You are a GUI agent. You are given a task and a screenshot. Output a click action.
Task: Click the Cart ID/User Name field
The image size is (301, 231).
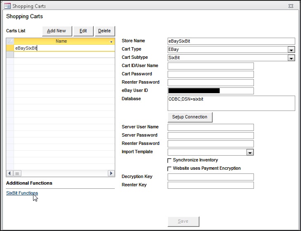tap(211, 66)
